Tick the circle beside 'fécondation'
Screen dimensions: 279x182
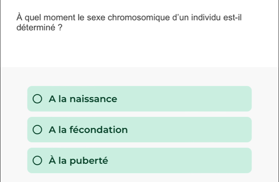coord(37,130)
